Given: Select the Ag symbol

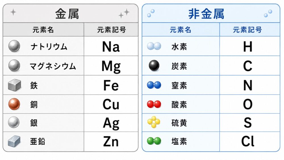Looking at the screenshot, I should [x=111, y=123].
